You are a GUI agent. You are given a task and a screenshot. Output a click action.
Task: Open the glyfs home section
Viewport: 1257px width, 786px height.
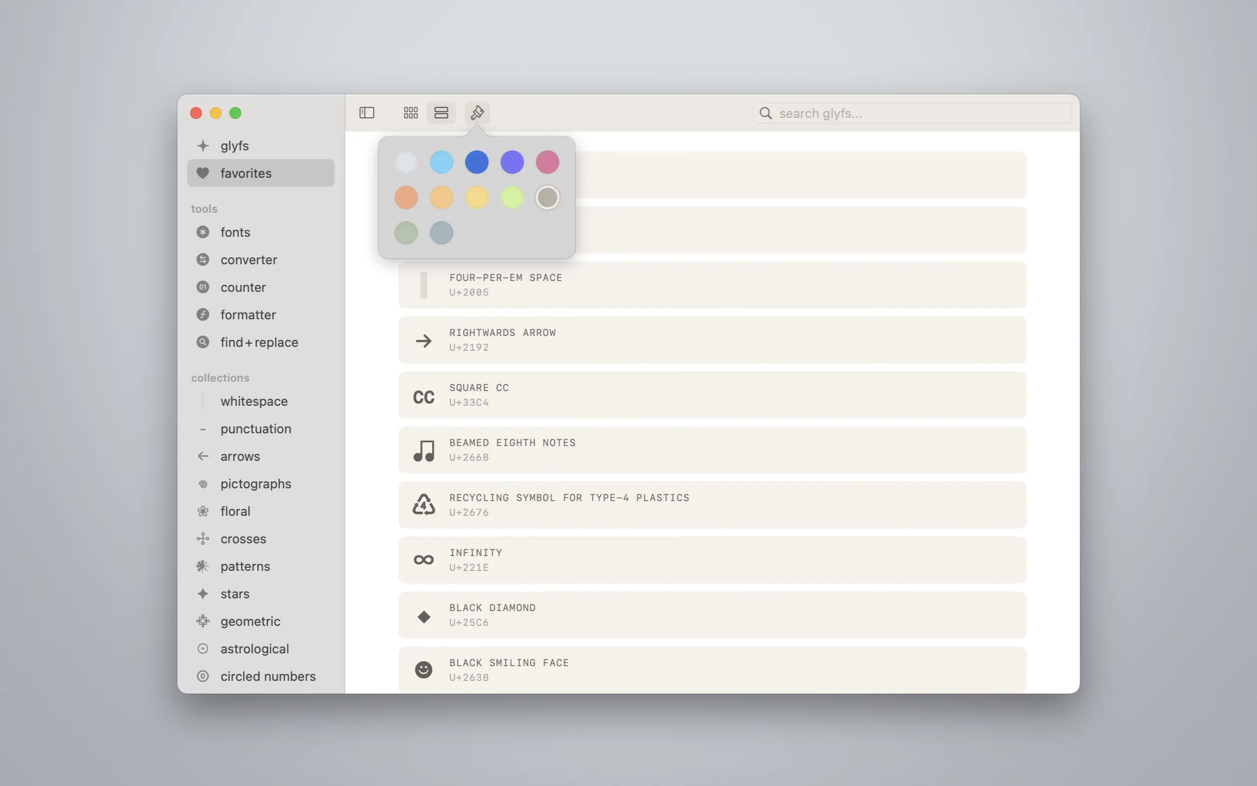click(234, 145)
